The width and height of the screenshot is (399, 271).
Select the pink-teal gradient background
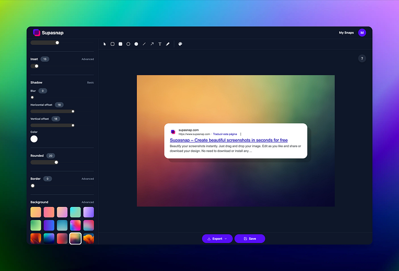[89, 225]
